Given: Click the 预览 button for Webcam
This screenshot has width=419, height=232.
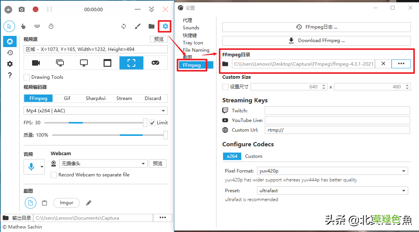Looking at the screenshot, I should [x=158, y=163].
